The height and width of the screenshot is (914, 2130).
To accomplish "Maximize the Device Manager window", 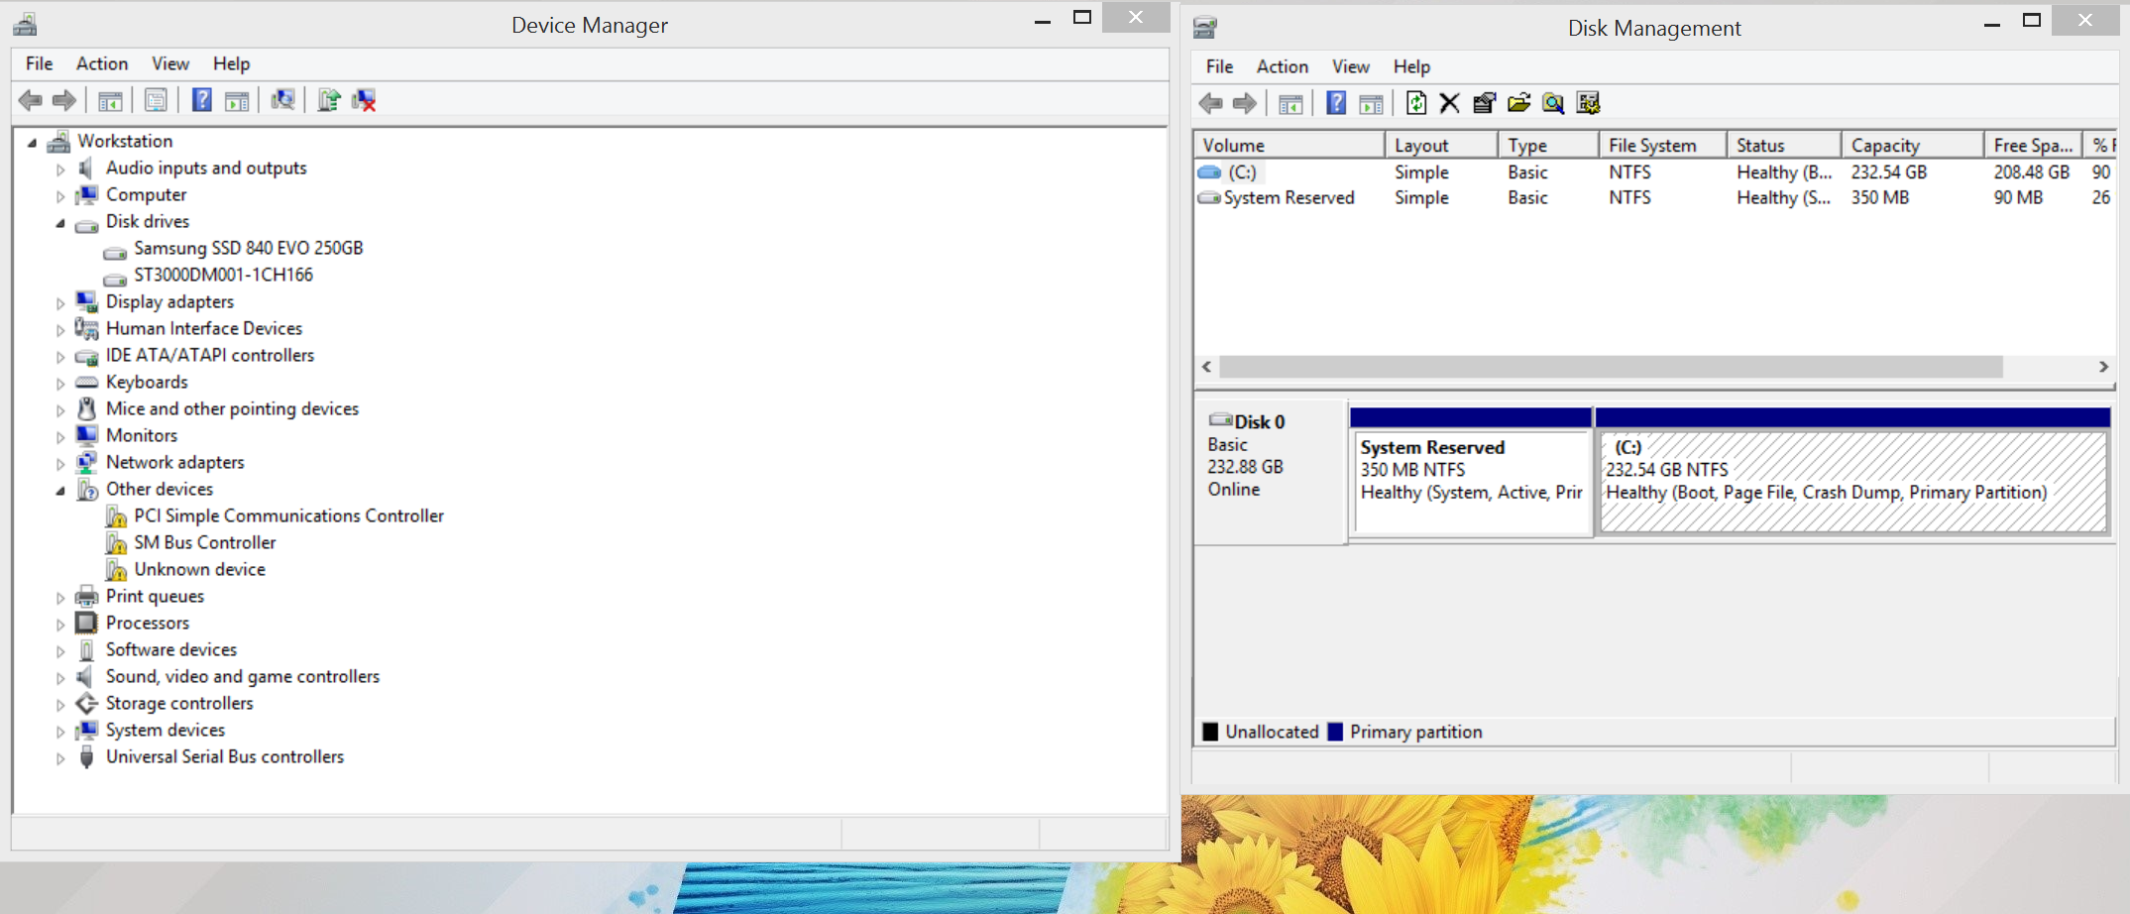I will click(x=1082, y=18).
